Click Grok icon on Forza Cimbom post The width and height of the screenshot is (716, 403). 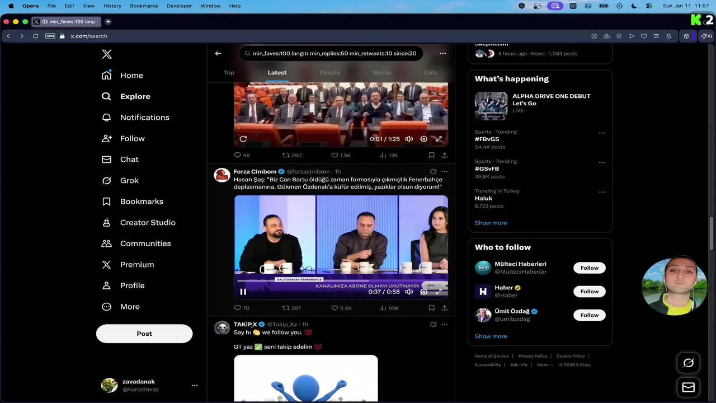pyautogui.click(x=433, y=172)
